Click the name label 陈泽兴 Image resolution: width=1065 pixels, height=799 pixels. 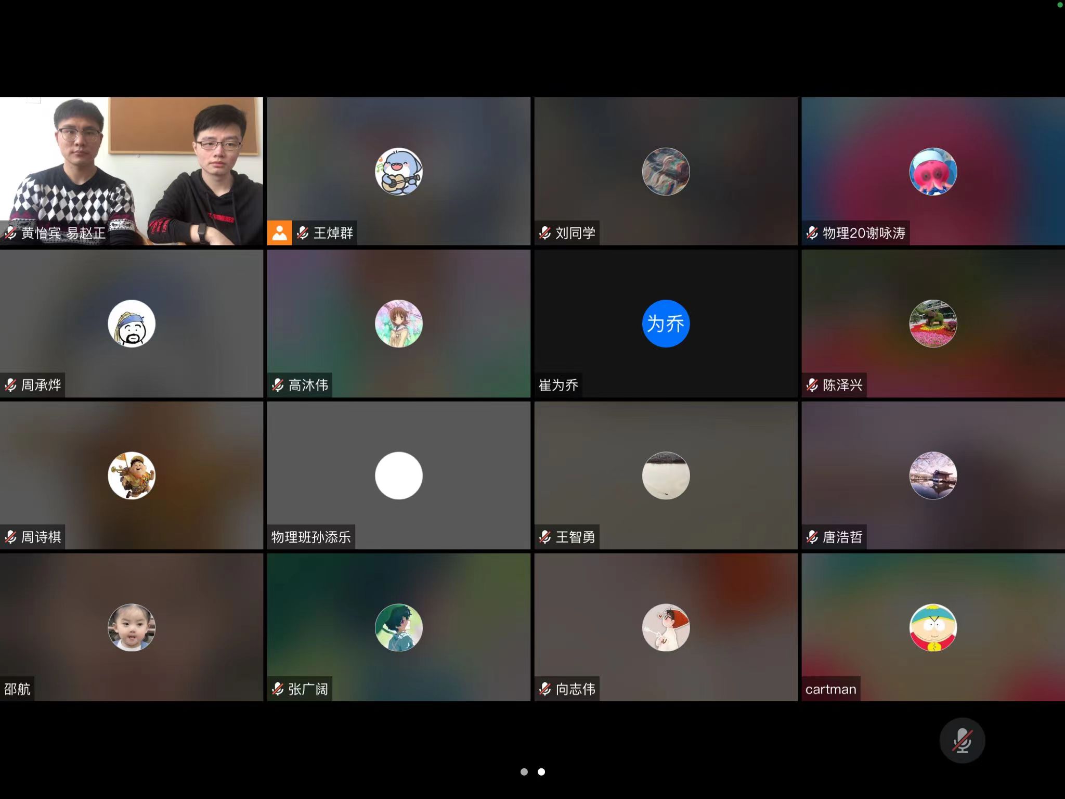842,385
